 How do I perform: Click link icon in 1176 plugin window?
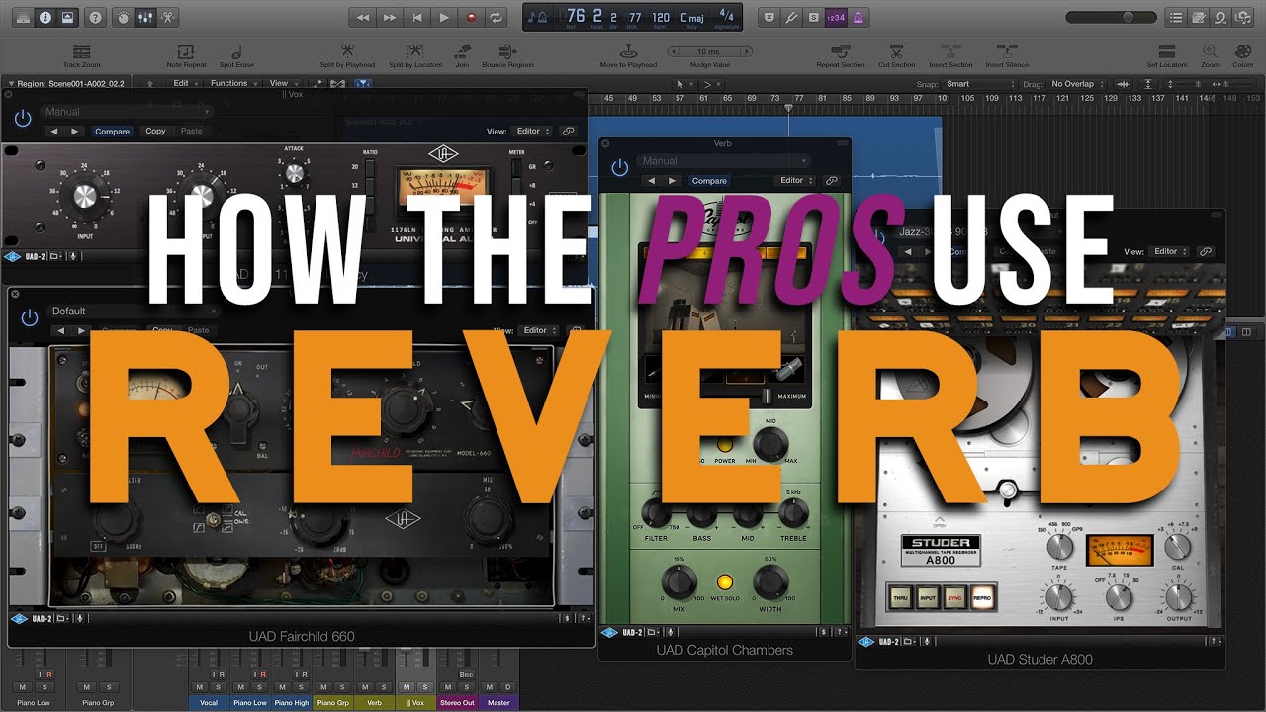568,131
